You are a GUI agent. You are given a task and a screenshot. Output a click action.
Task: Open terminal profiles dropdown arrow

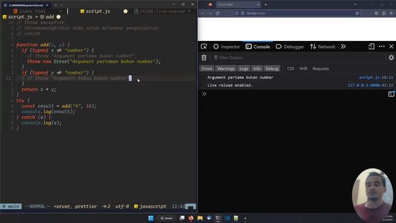(62, 5)
